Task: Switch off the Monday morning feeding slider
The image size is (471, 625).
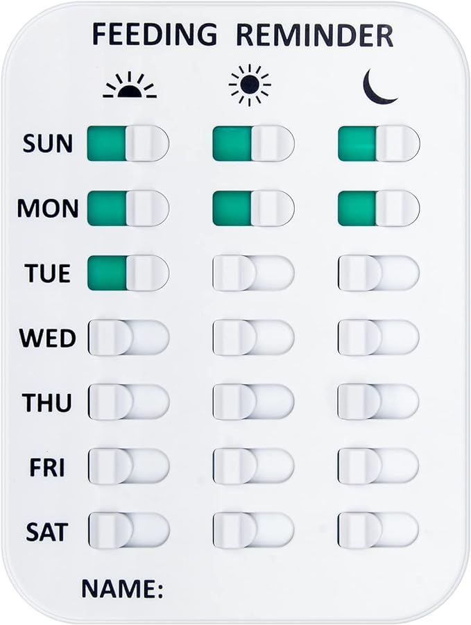Action: (128, 208)
